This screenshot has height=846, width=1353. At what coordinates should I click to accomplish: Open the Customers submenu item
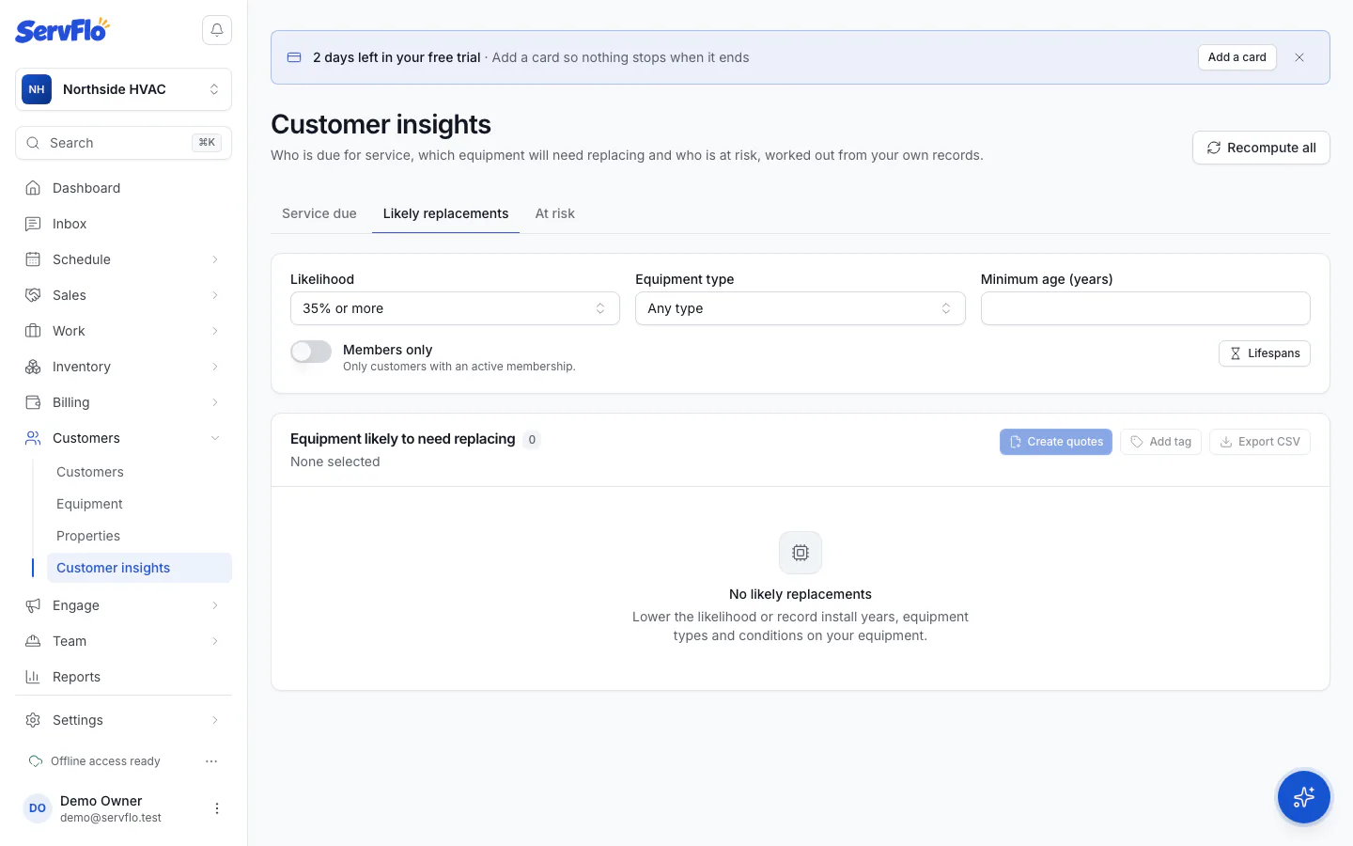click(x=139, y=472)
